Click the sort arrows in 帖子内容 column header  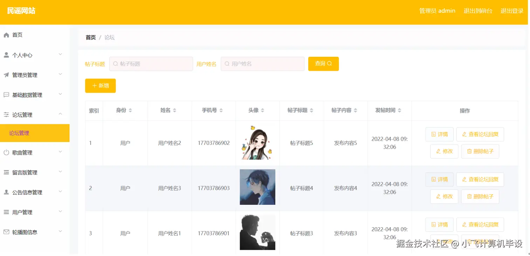tap(355, 110)
